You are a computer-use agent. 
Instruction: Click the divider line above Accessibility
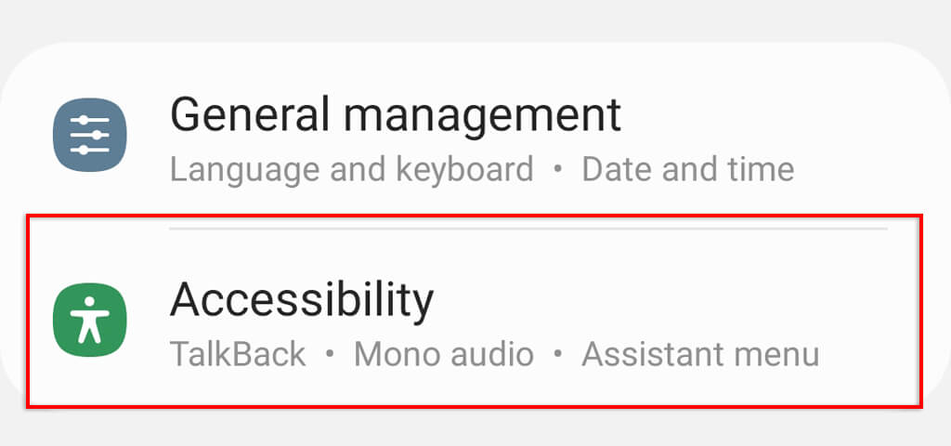click(528, 228)
